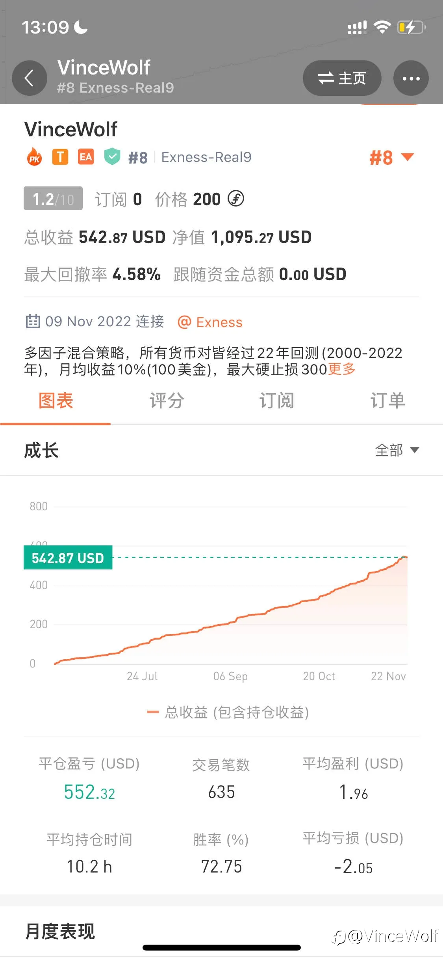The image size is (443, 960).
Task: Open the @ Exness broker link
Action: [210, 322]
